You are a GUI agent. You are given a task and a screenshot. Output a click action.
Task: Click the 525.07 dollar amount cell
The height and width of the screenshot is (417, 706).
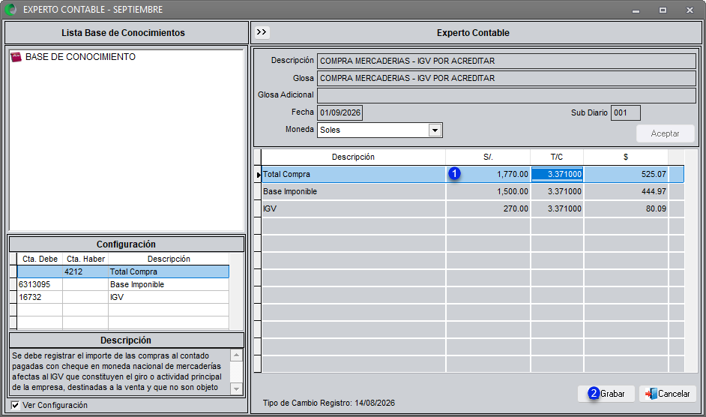pos(626,174)
